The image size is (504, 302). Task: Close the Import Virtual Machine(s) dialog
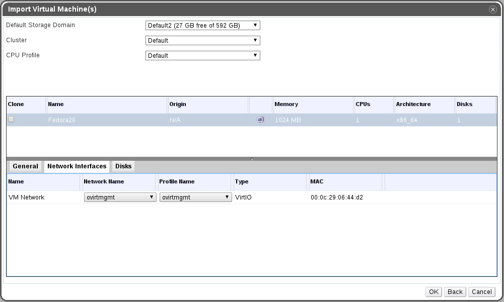pos(492,10)
